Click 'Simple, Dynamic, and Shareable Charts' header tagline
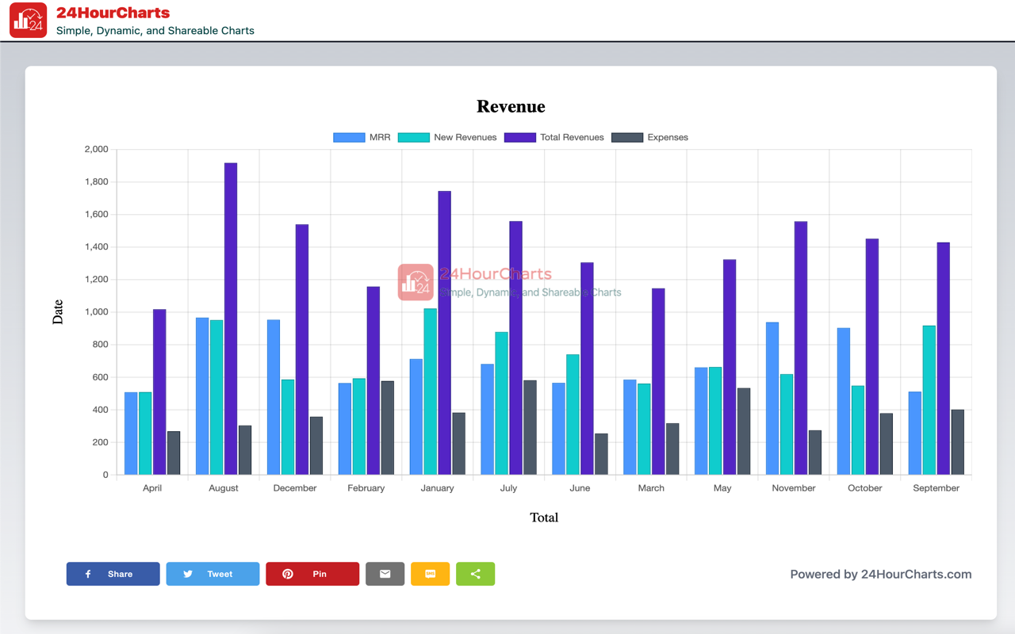 point(155,30)
